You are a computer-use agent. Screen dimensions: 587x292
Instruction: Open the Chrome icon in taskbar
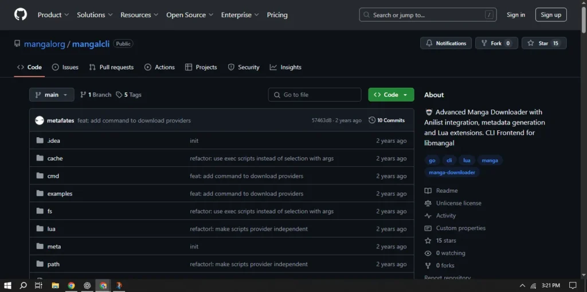coord(71,285)
